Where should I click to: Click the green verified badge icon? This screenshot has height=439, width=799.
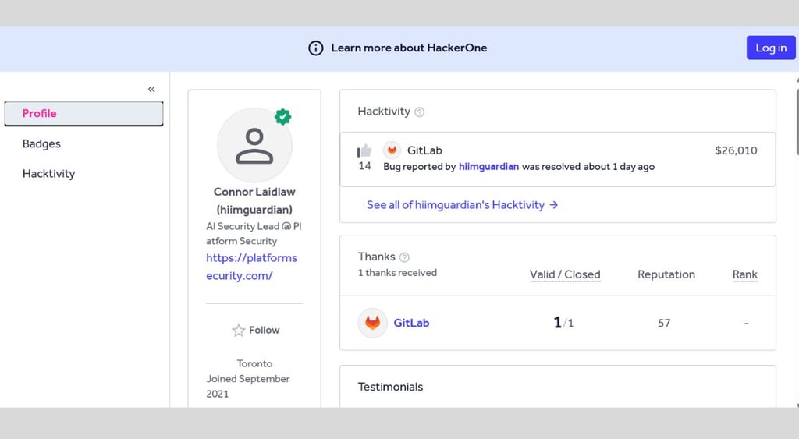tap(282, 117)
